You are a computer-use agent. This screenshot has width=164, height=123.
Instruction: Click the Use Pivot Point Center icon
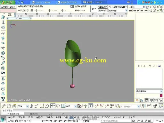pyautogui.click(x=79, y=106)
